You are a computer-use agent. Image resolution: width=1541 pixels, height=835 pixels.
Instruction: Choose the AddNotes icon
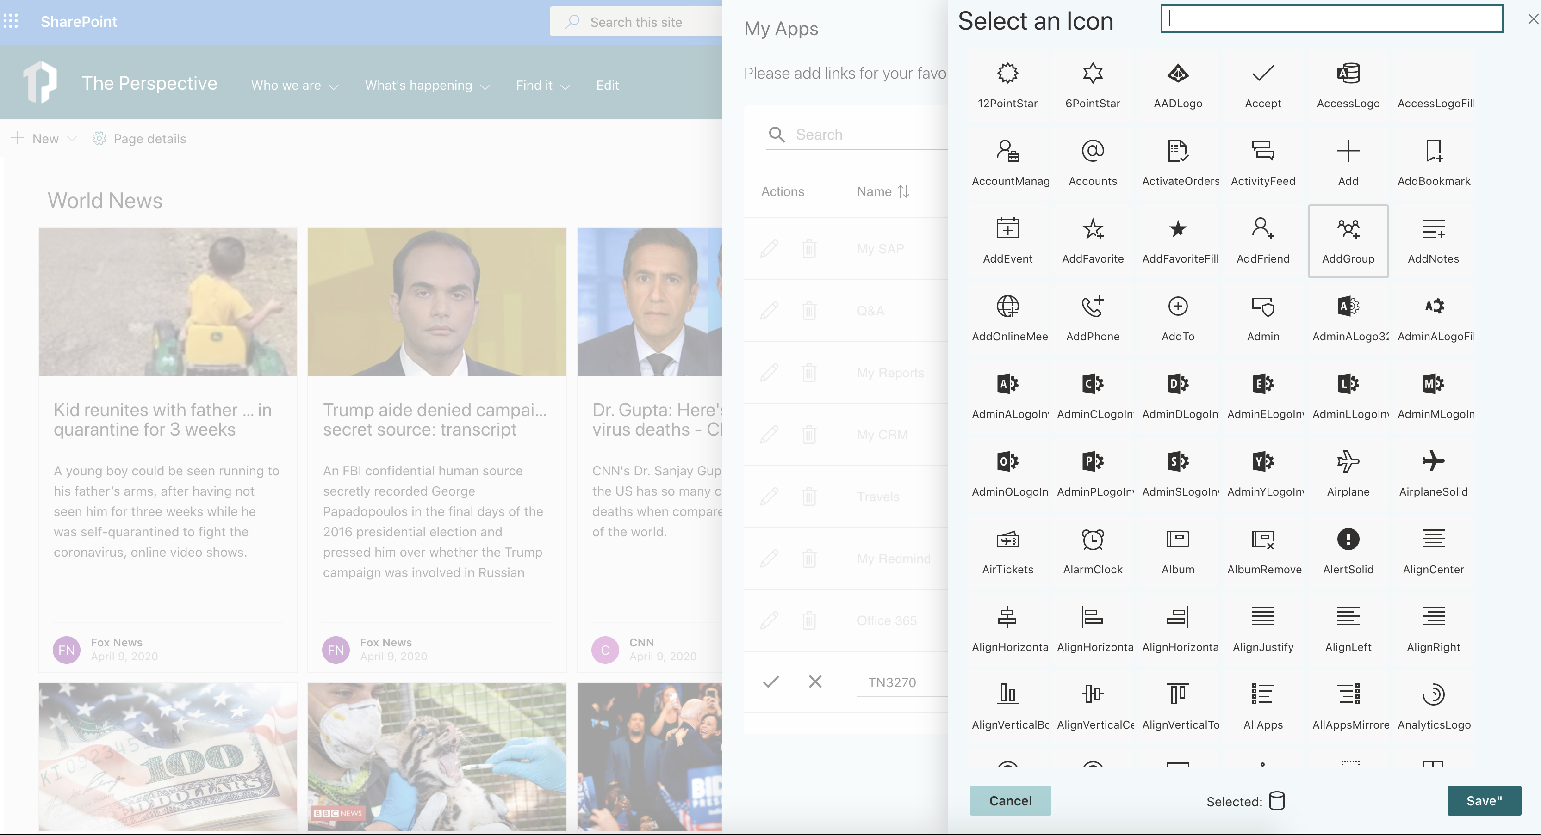(1433, 241)
